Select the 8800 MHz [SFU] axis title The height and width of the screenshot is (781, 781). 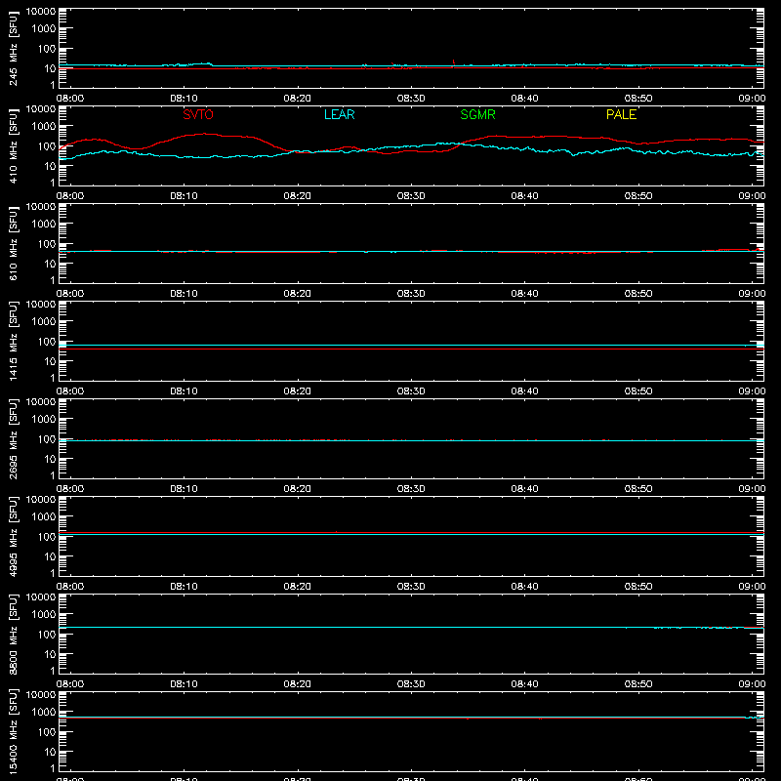(x=13, y=634)
